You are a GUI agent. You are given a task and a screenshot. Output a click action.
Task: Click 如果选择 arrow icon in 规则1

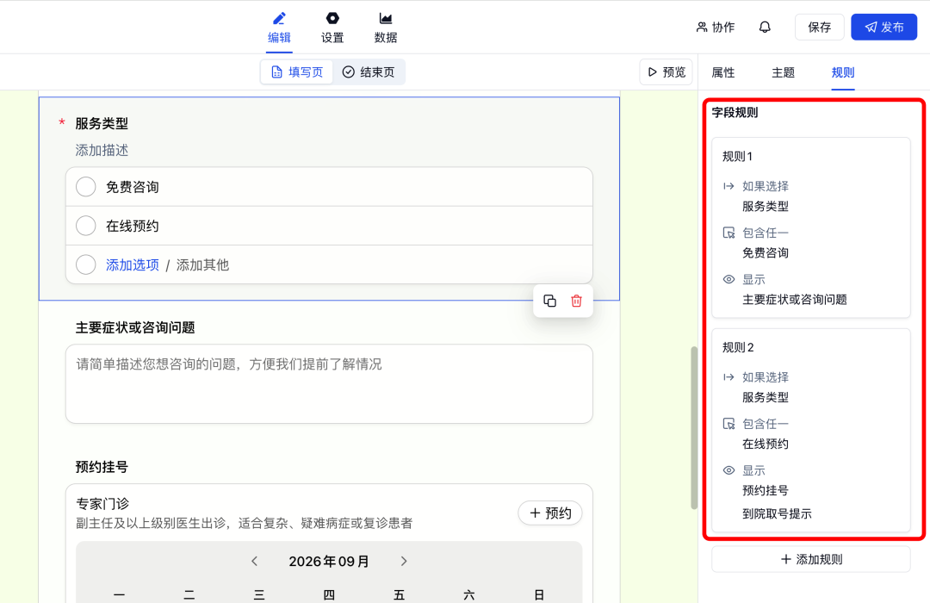coord(729,186)
